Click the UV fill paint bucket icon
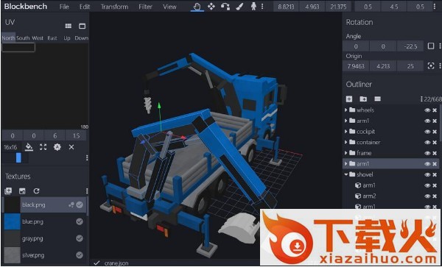Viewport: 442px width, 267px height. (x=29, y=147)
